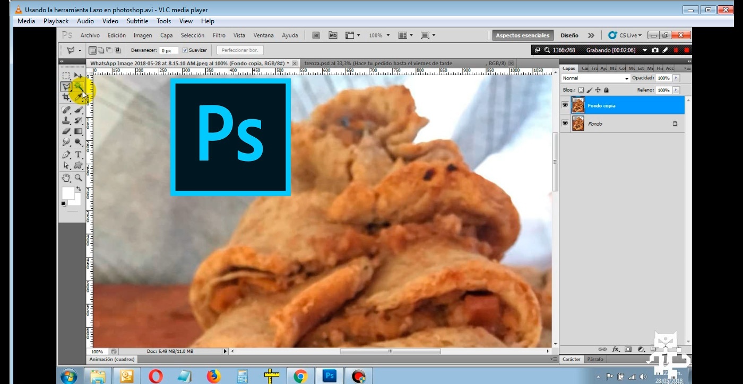Toggle lock transparent pixels
Viewport: 743px width, 384px height.
581,90
